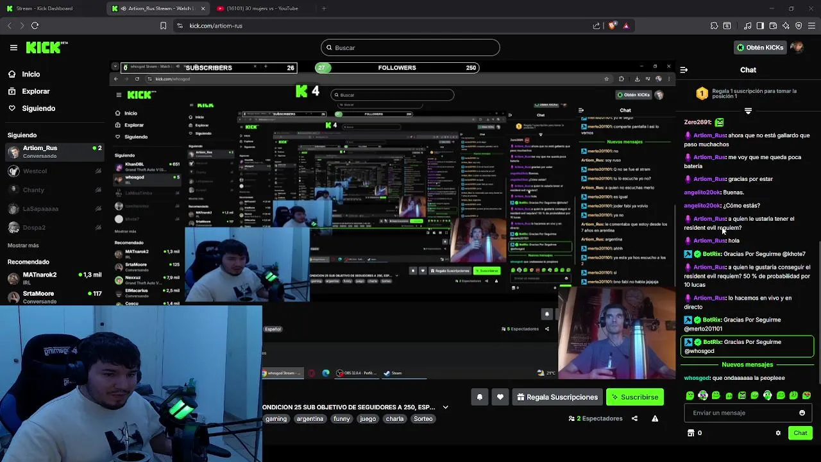Click the first green Kick emote
821x462 pixels.
690,395
